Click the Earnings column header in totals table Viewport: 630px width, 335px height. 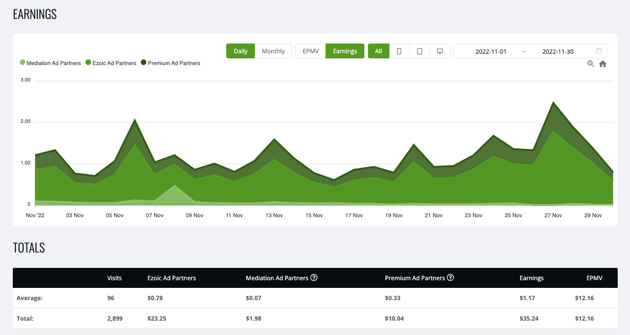point(531,278)
